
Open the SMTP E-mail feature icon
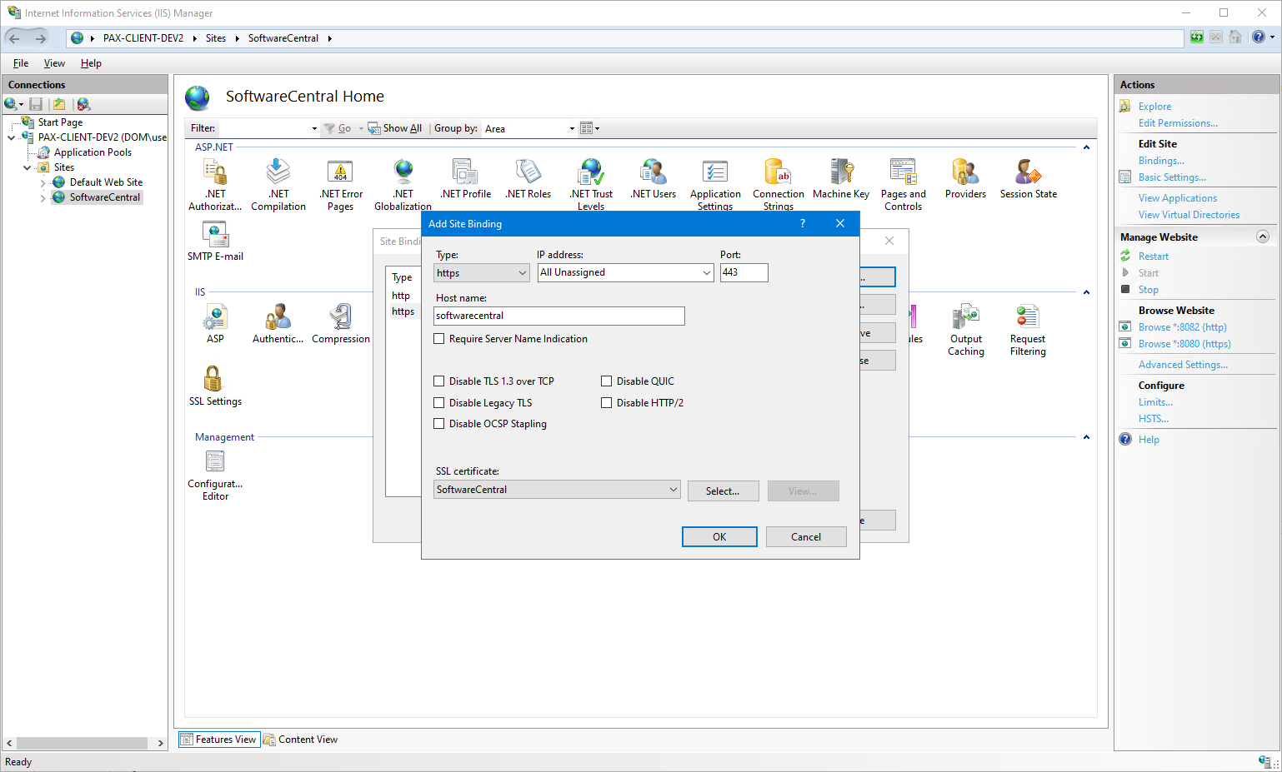pyautogui.click(x=215, y=236)
